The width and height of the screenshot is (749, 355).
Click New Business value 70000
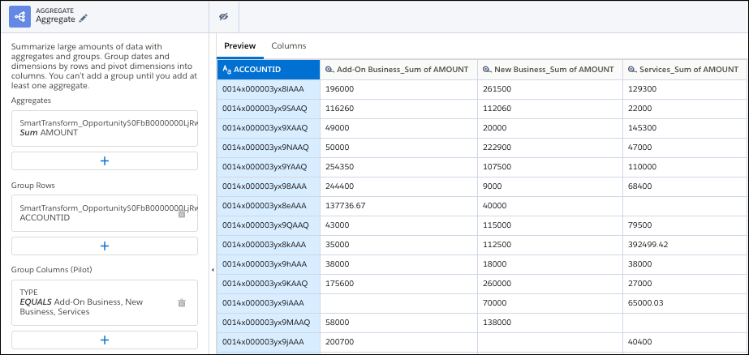pos(550,303)
